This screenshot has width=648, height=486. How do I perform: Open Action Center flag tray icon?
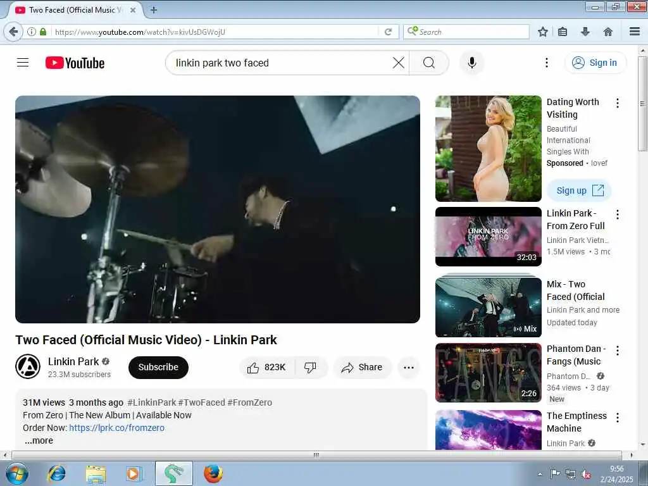pyautogui.click(x=555, y=473)
